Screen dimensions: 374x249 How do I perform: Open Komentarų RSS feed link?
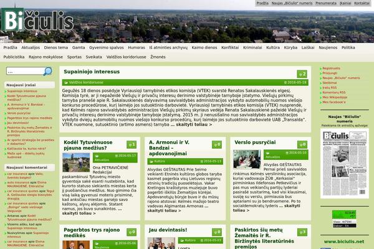tap(334, 93)
